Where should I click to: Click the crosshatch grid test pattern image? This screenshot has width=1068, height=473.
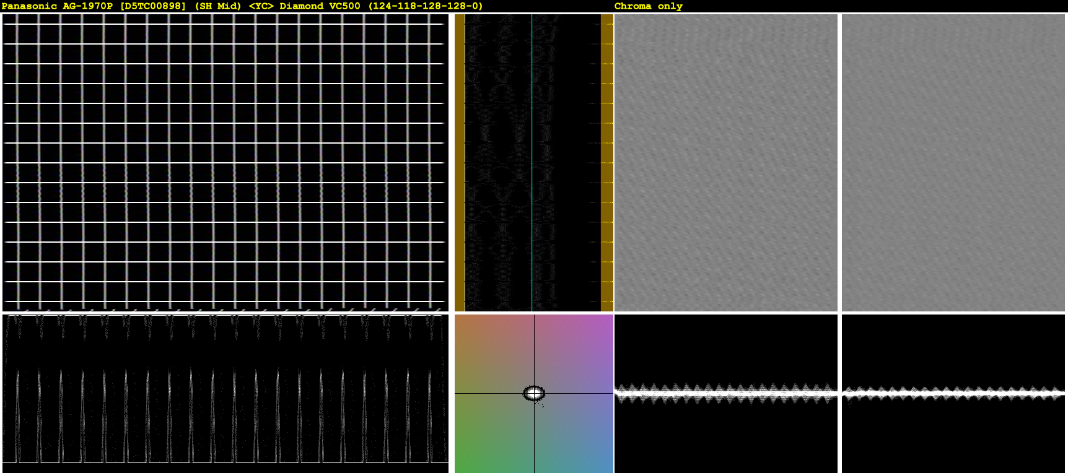point(225,162)
